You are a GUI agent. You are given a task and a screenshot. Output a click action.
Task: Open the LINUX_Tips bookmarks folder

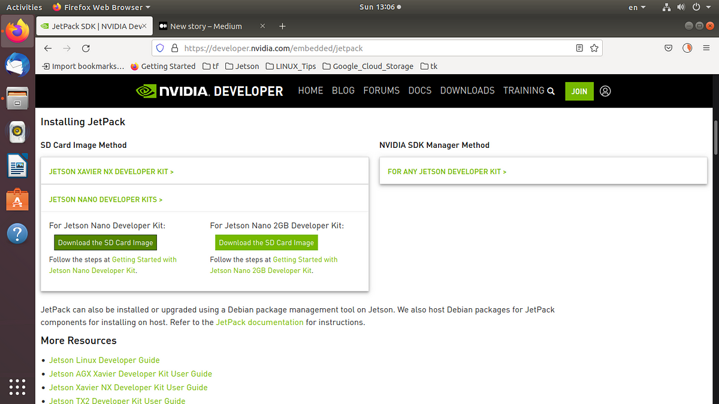tap(291, 66)
